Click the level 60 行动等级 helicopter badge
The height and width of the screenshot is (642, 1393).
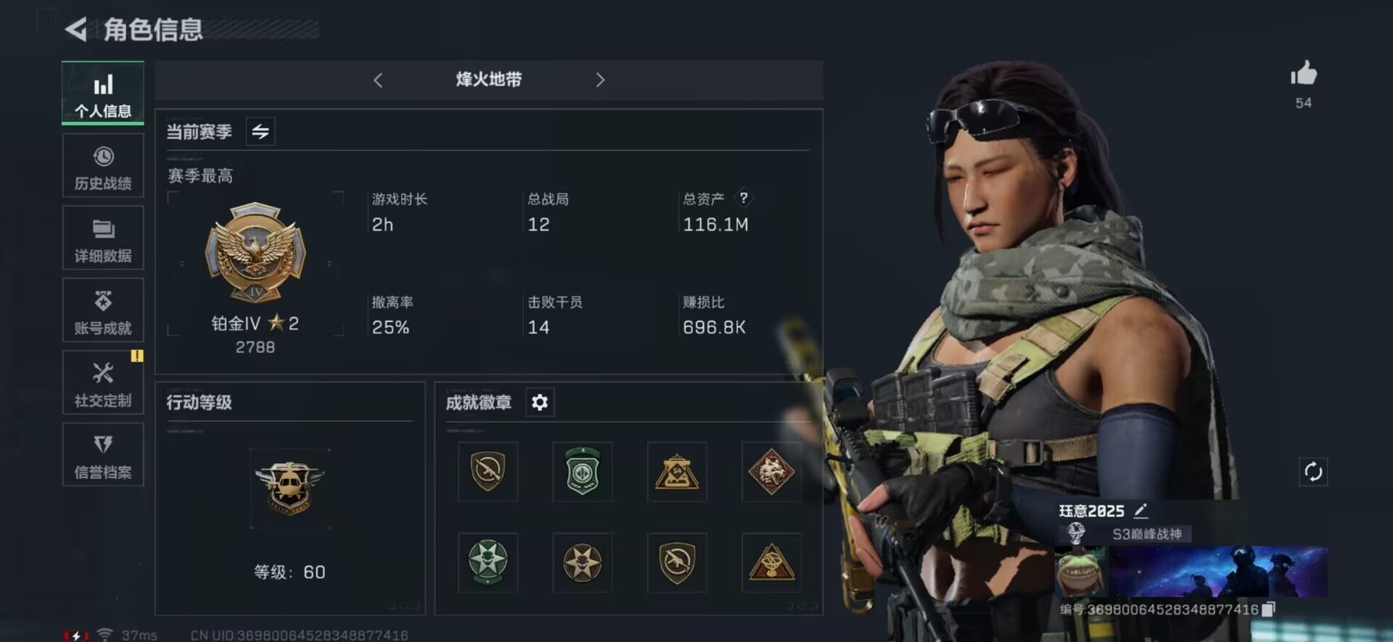289,488
